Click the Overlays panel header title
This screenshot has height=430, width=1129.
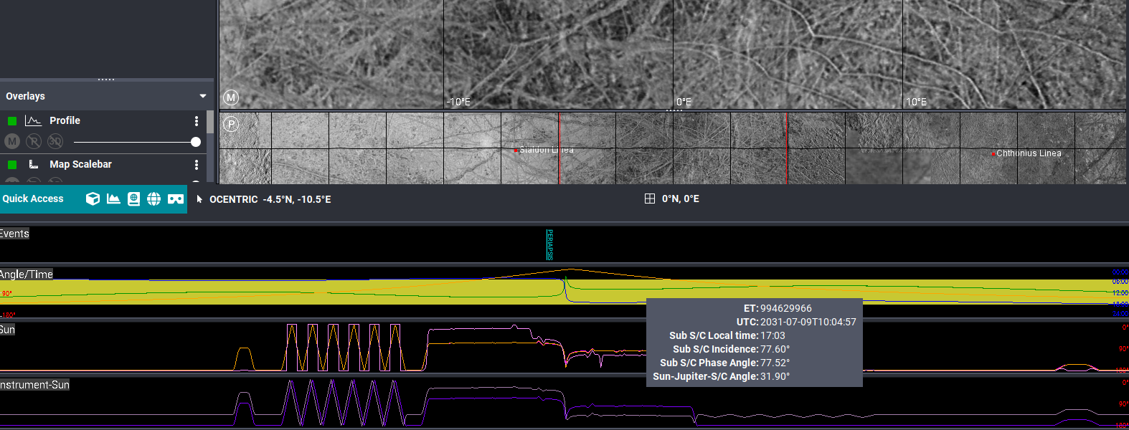click(x=25, y=96)
